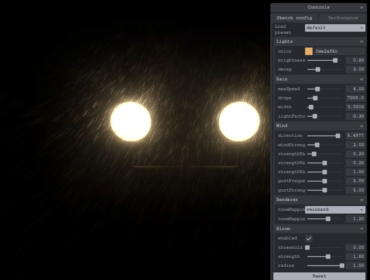Edit the toneMapping exposure value 1.20

355,219
